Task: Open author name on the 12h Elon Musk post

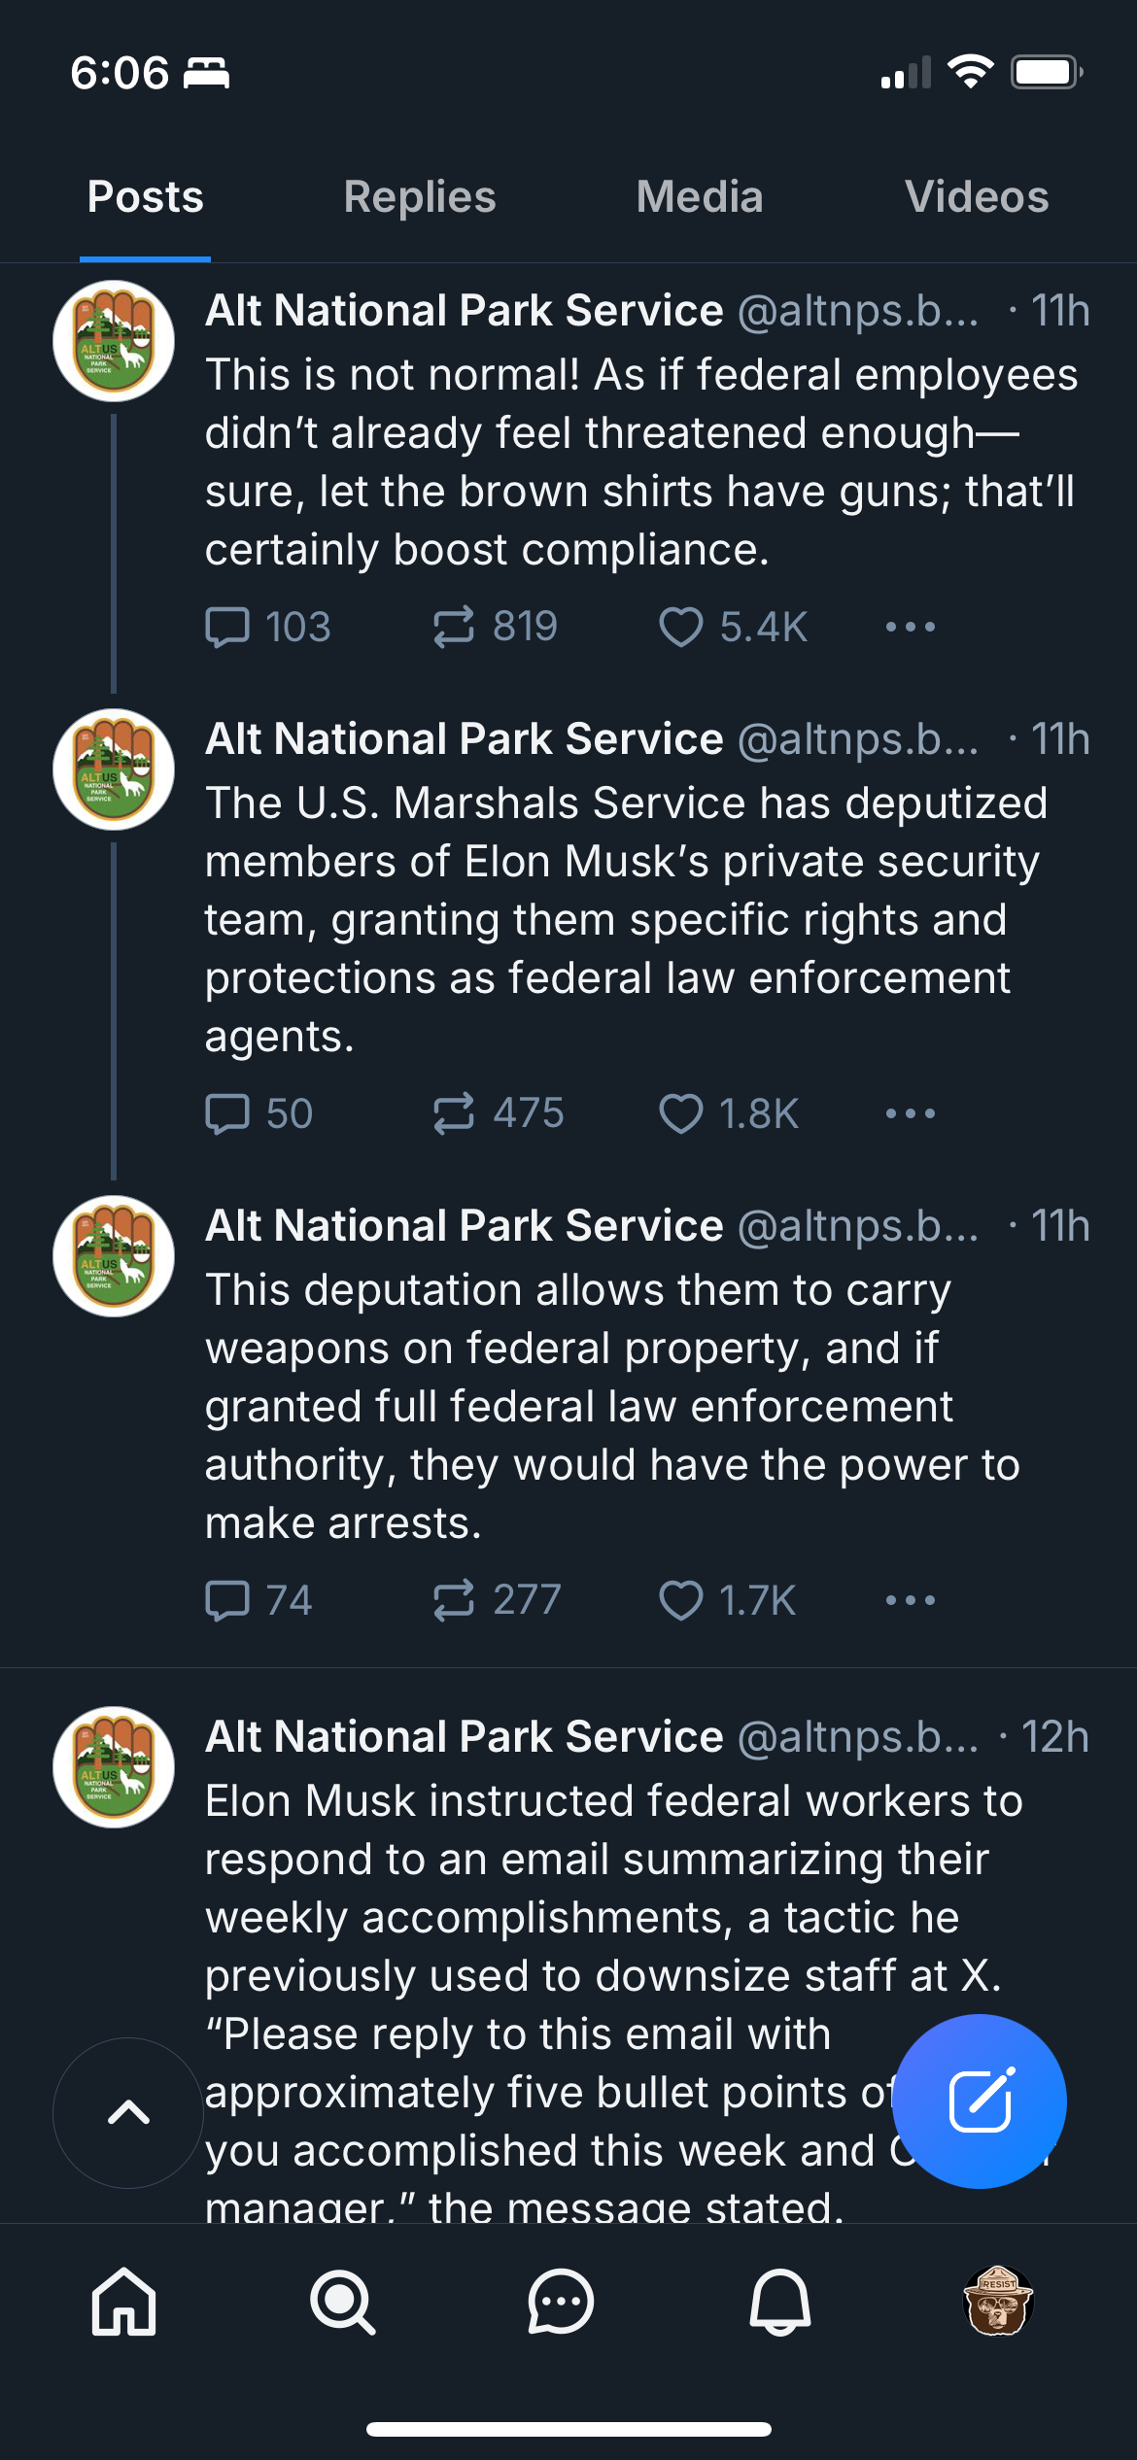Action: pos(465,1736)
